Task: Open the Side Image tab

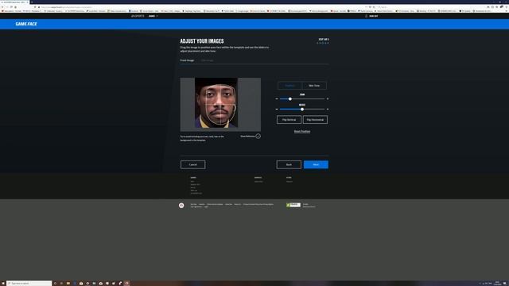Action: point(207,60)
